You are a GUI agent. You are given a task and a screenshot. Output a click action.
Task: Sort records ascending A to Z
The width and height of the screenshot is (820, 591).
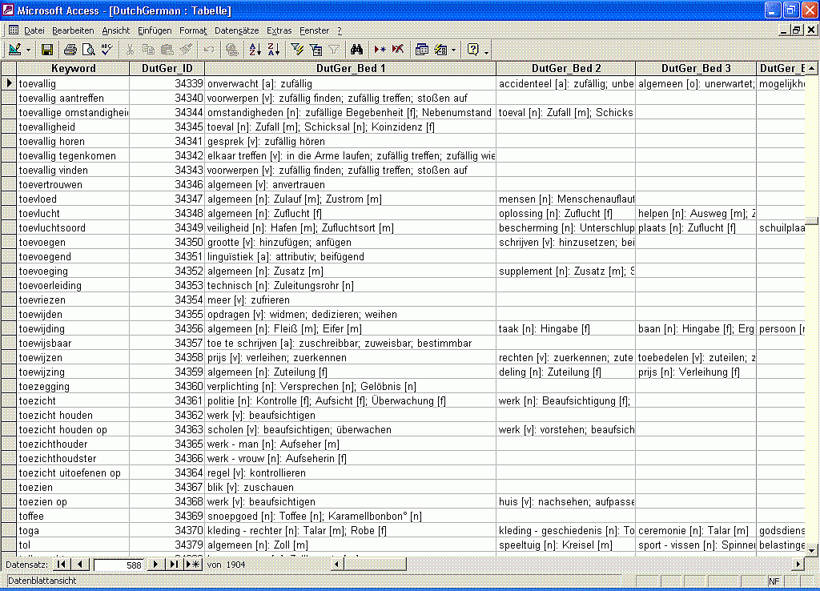pos(255,50)
